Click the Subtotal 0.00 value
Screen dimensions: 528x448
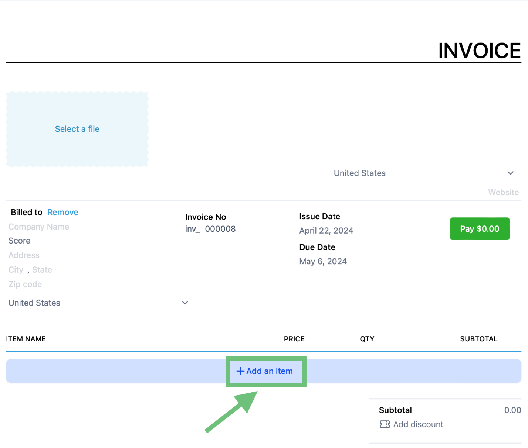[x=513, y=410]
